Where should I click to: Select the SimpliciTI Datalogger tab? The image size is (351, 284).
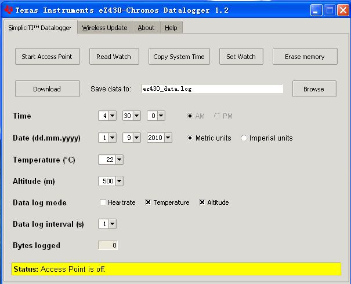[x=40, y=28]
